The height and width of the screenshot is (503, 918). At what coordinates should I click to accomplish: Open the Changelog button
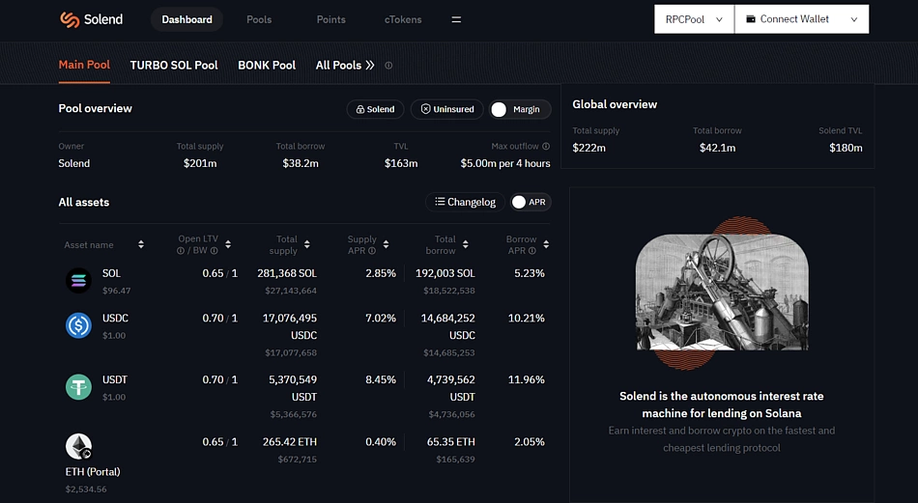coord(465,202)
